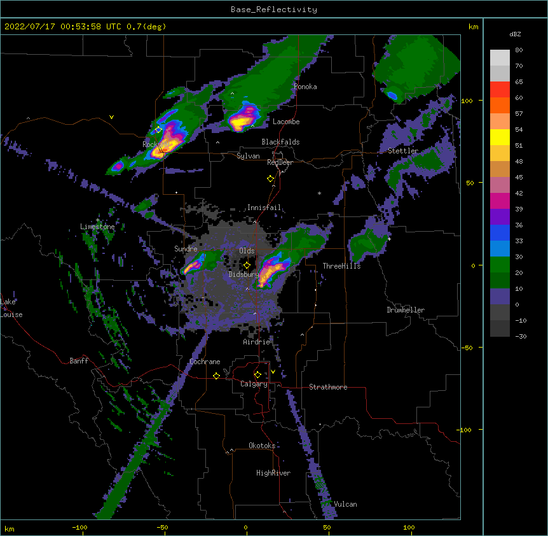Click the yellow diamond in the Rocky storm cell
This screenshot has width=548, height=536.
pyautogui.click(x=159, y=130)
